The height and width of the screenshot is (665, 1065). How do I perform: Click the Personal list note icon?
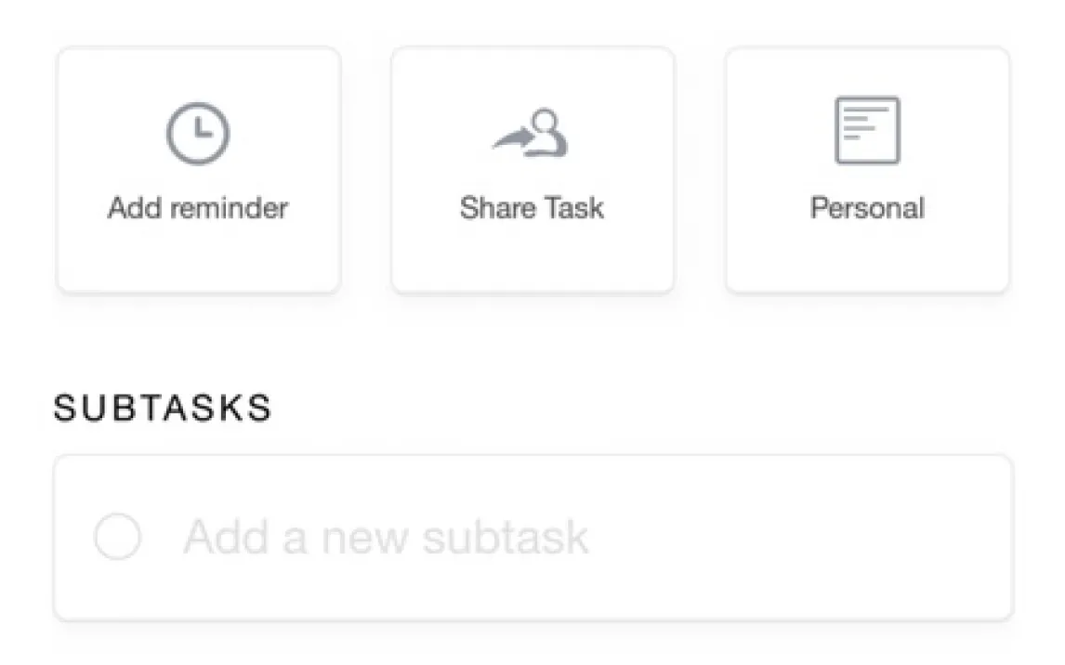(x=866, y=130)
